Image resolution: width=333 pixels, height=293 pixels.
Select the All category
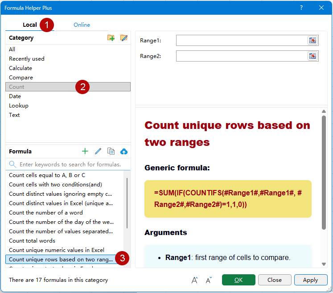coord(68,50)
